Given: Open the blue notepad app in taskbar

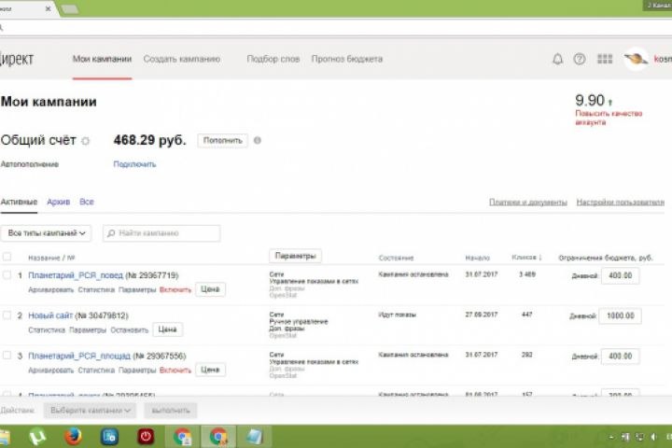Looking at the screenshot, I should click(255, 437).
